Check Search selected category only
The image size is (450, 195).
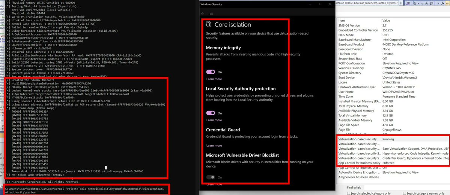(349, 194)
